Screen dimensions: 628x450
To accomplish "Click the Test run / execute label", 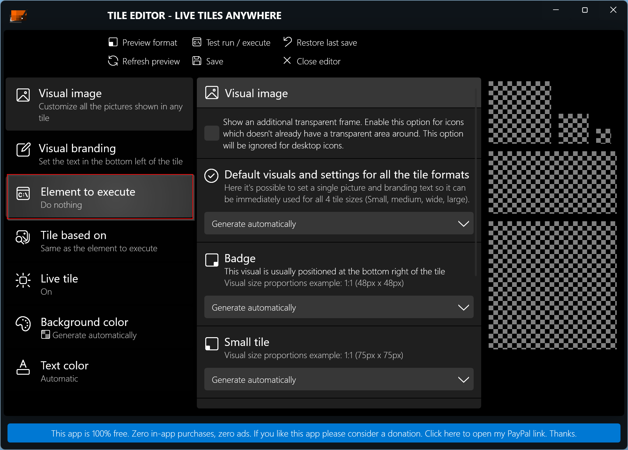I will tap(238, 42).
